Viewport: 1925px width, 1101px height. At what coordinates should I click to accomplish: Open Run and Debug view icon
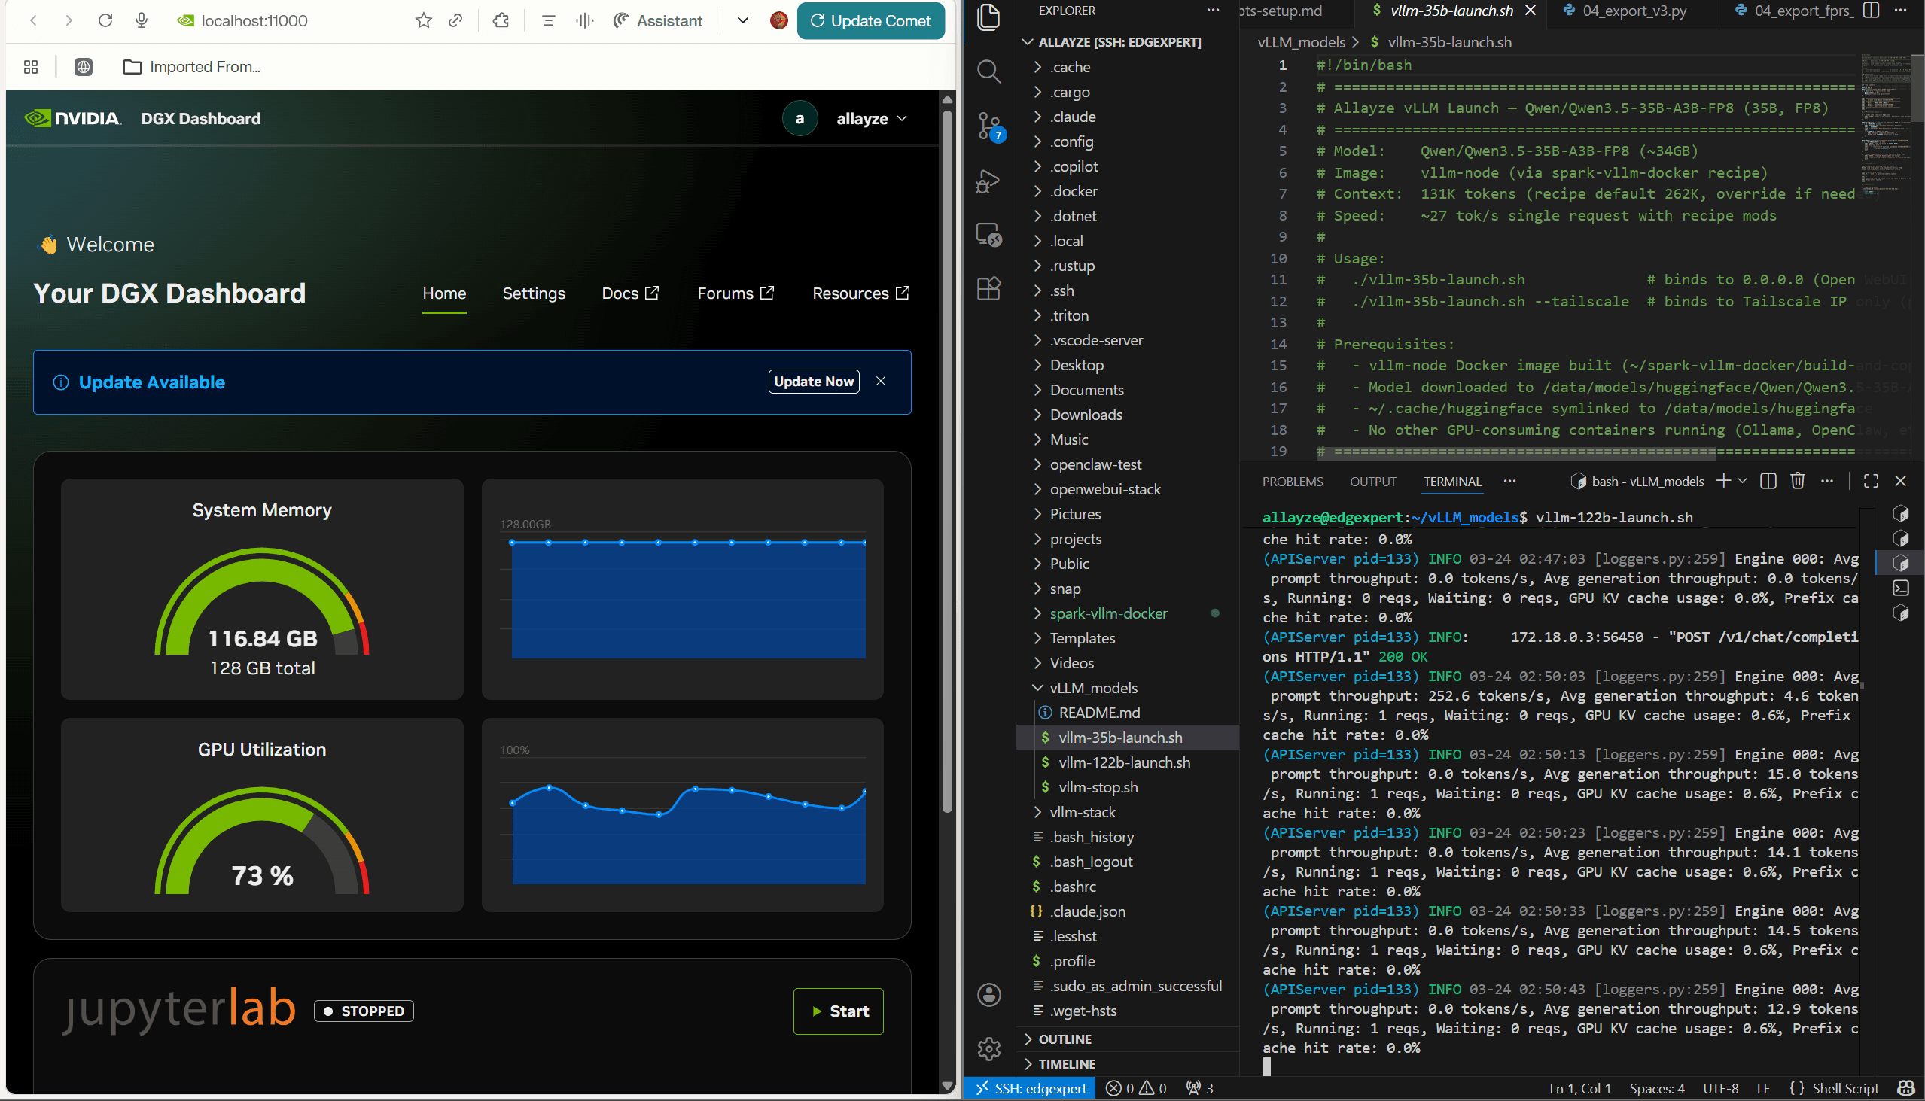988,181
